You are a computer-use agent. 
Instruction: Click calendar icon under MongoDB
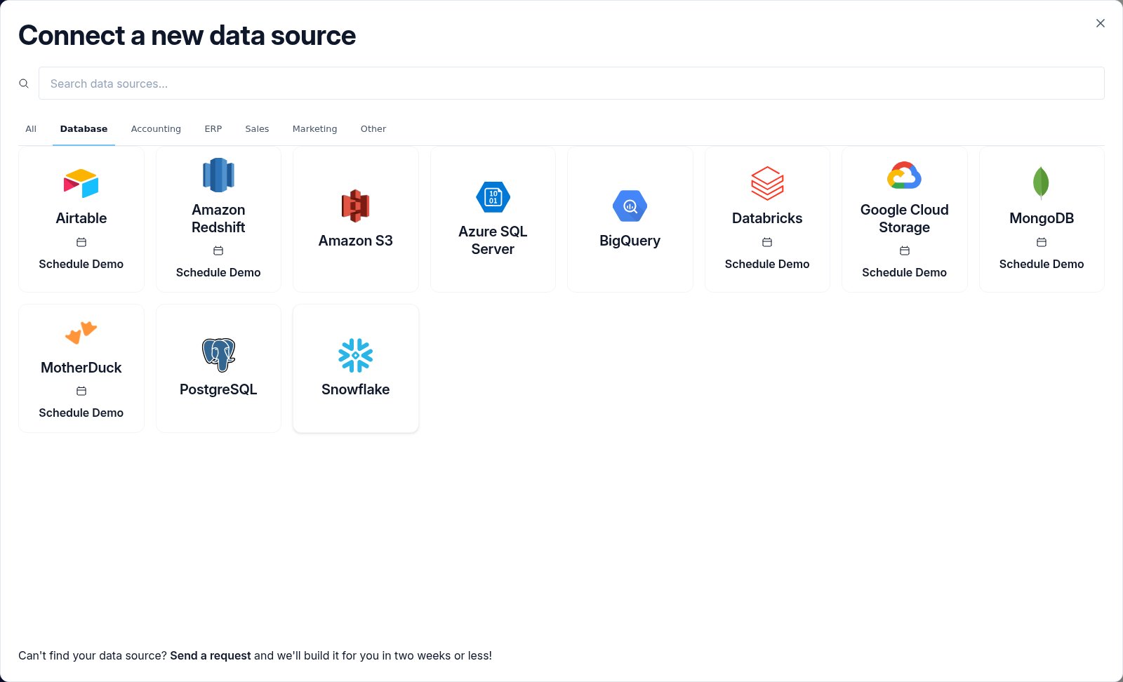point(1042,242)
